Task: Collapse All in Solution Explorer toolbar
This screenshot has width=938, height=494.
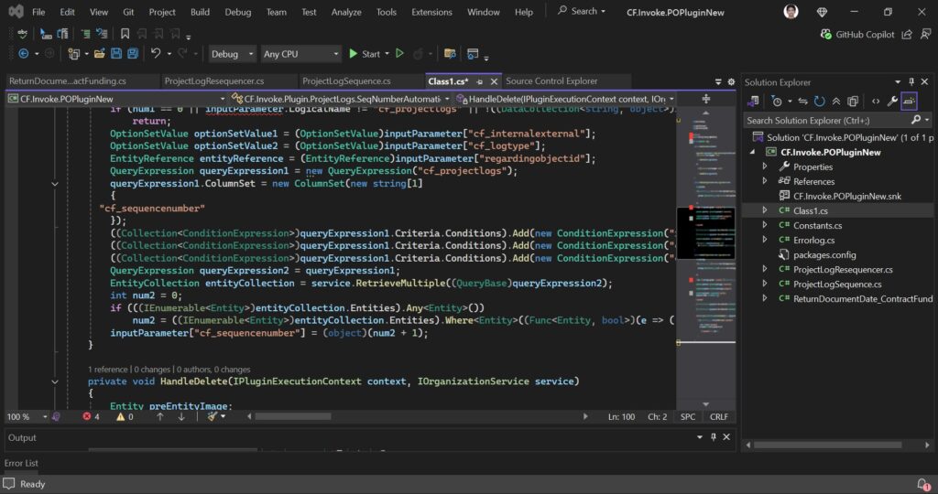Action: pos(835,101)
